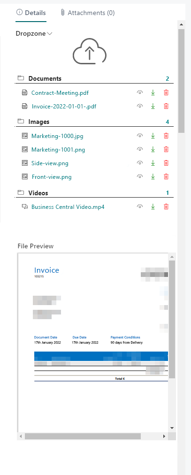The width and height of the screenshot is (191, 475).
Task: Preview Contract-Meeting.pdf with the eye icon
Action: pyautogui.click(x=139, y=92)
